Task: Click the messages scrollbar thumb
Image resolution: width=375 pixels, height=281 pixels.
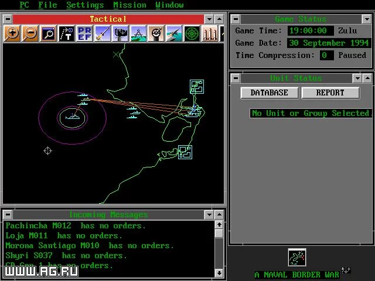Action: pyautogui.click(x=219, y=234)
